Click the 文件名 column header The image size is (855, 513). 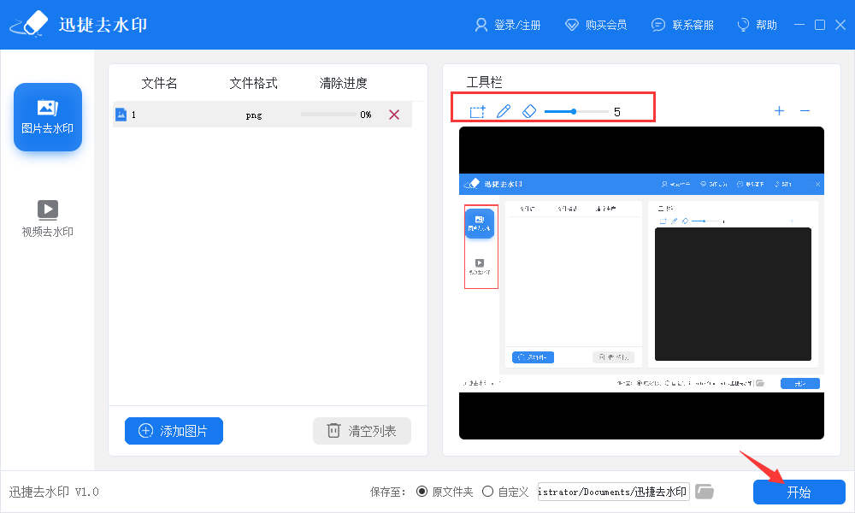[x=159, y=83]
